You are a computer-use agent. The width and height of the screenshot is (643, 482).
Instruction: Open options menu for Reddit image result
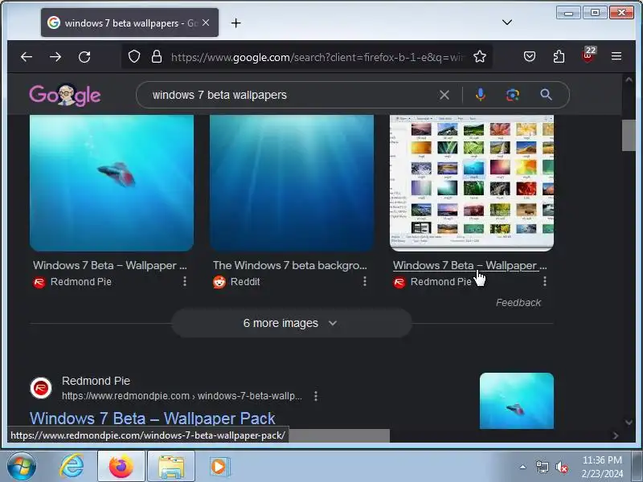pyautogui.click(x=365, y=281)
